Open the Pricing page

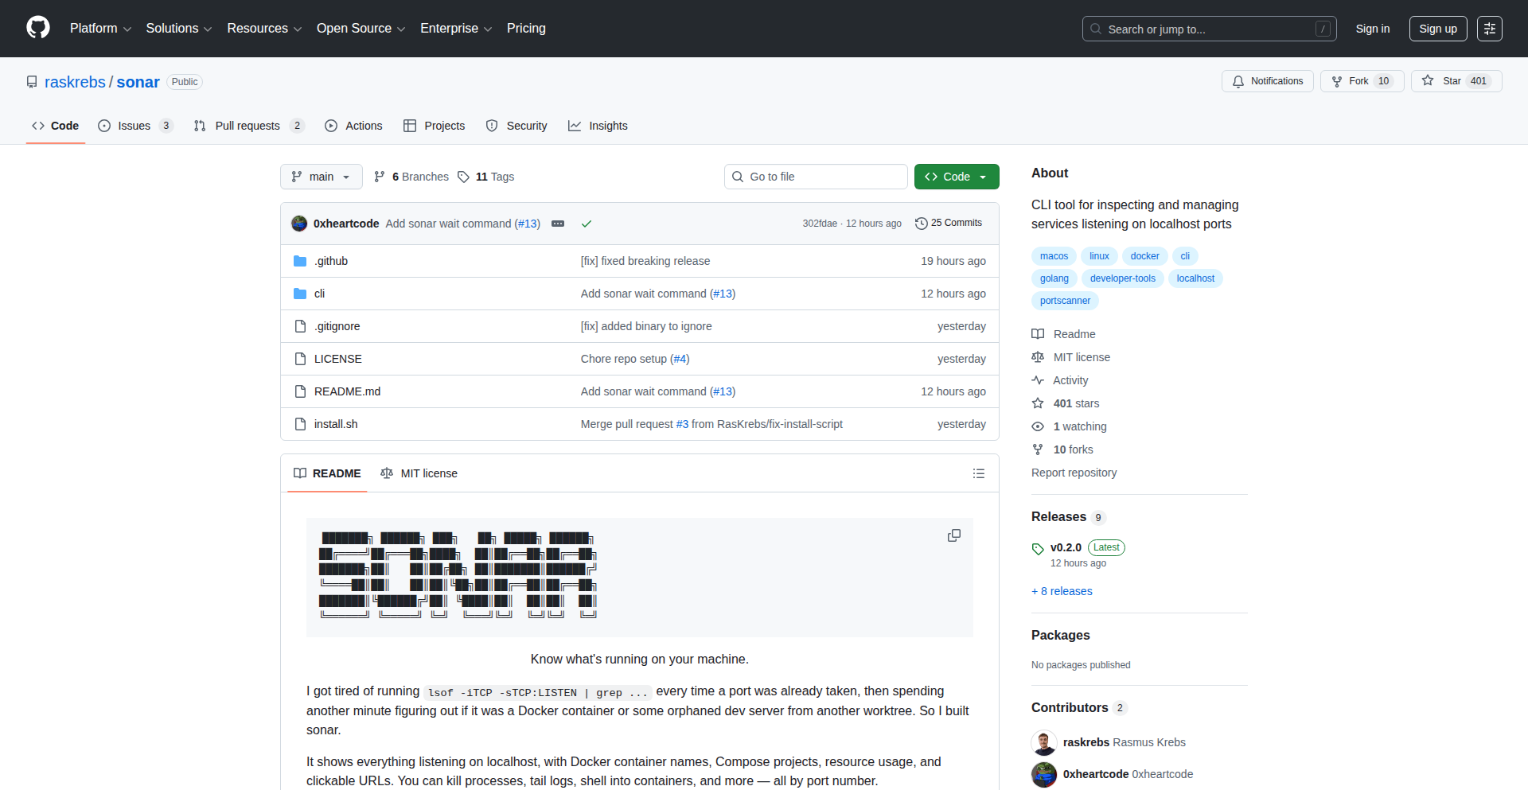[526, 28]
